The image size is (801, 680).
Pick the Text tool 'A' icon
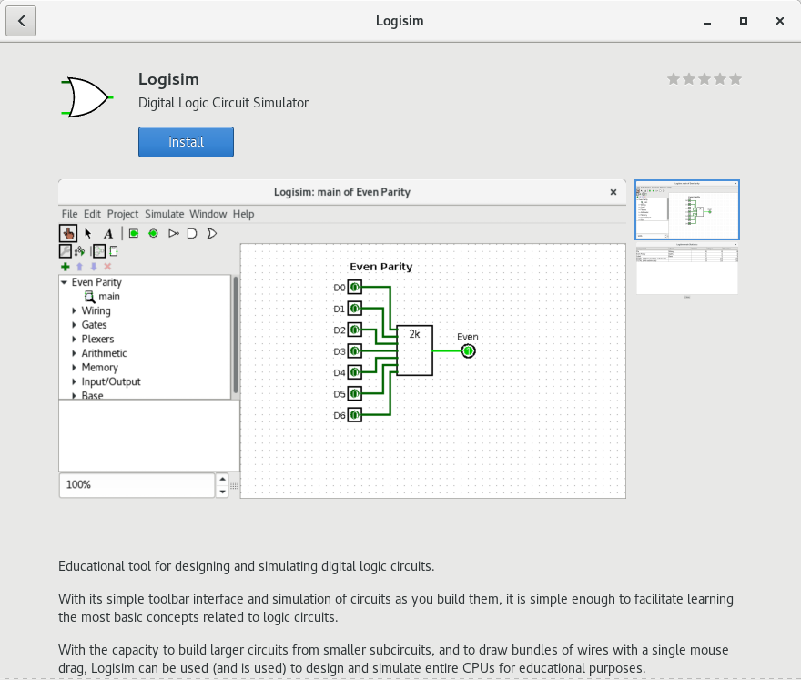[x=108, y=233]
